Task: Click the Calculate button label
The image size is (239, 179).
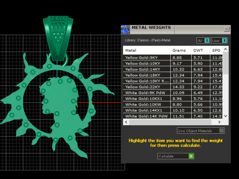Action: click(x=166, y=156)
